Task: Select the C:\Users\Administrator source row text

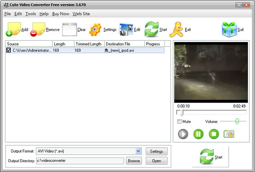Action: (32, 50)
